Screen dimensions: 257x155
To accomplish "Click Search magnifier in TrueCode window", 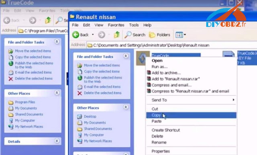I will [x=59, y=20].
